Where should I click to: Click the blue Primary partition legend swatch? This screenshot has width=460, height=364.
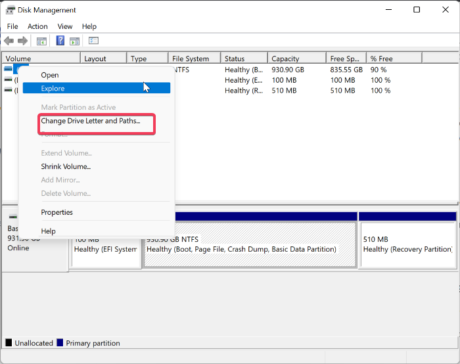click(x=61, y=343)
